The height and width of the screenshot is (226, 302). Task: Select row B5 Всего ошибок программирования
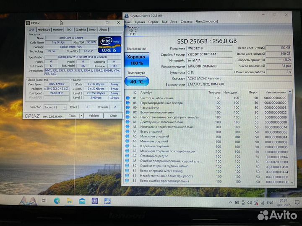click(x=207, y=181)
